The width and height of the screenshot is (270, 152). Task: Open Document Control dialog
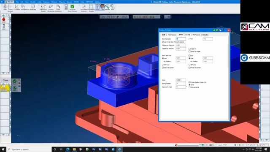84,8
